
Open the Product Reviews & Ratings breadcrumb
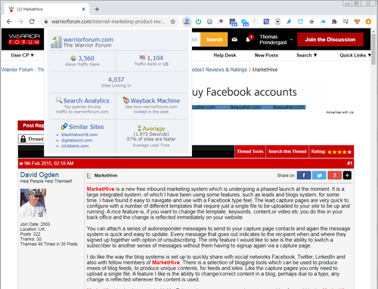click(x=219, y=69)
